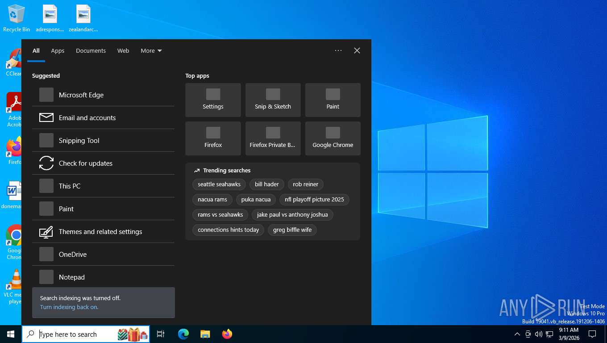
Task: Show hidden system tray icons
Action: pos(517,334)
